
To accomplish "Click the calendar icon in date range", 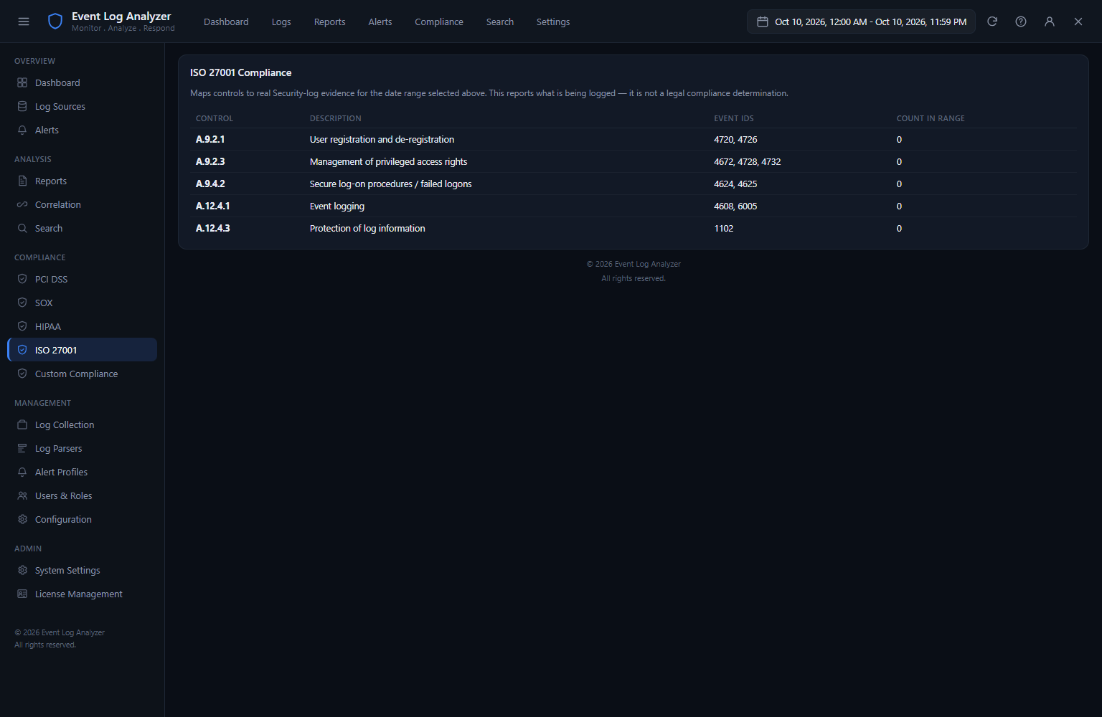I will 763,22.
